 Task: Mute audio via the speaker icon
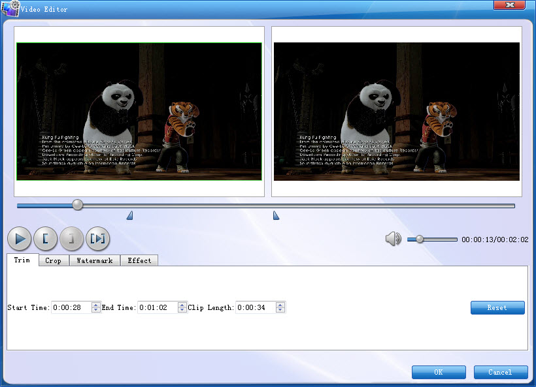[393, 239]
